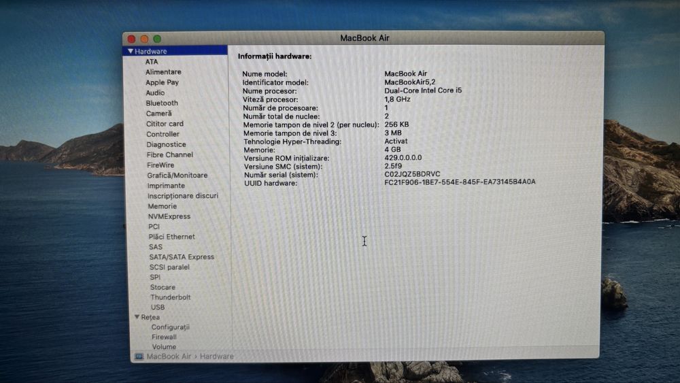Click the MacBook Air computer icon in path bar
Viewport: 680px width, 383px height.
[139, 356]
